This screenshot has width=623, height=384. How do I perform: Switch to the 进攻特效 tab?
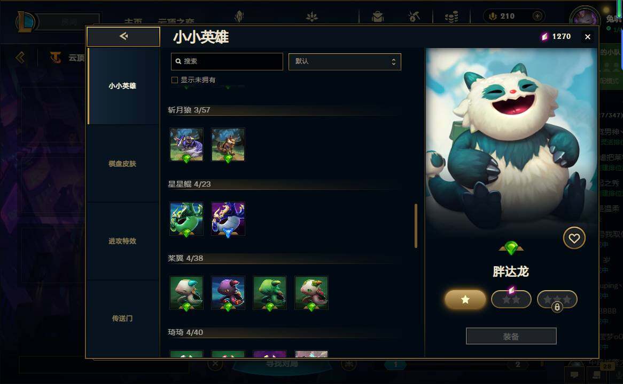click(x=122, y=241)
